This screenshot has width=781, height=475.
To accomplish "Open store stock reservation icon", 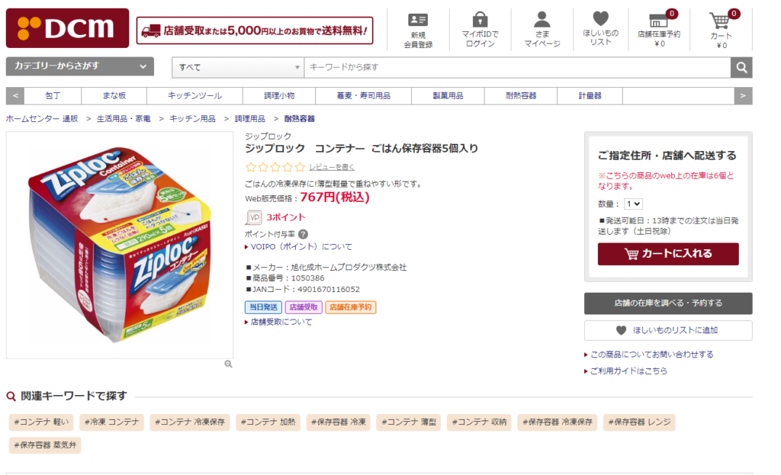I will [658, 21].
